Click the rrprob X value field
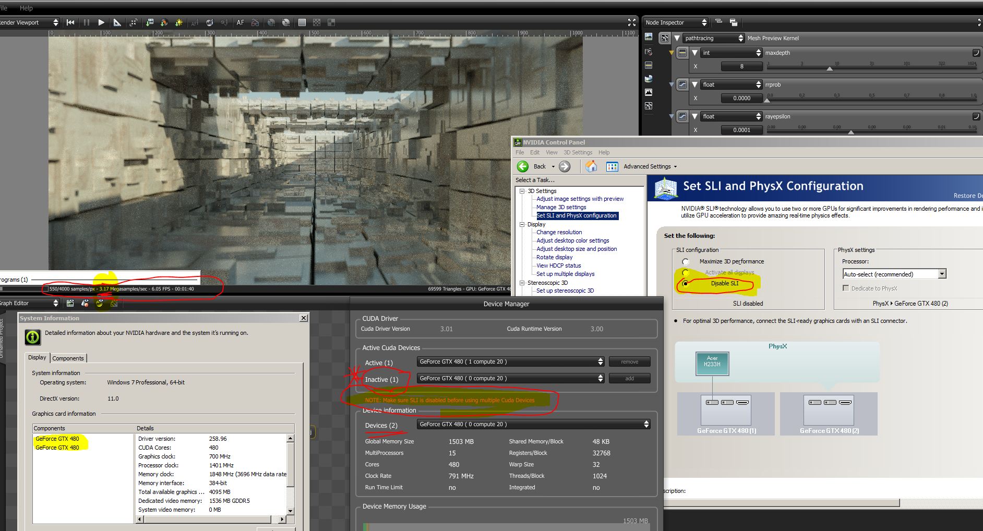The image size is (983, 531). coord(741,98)
